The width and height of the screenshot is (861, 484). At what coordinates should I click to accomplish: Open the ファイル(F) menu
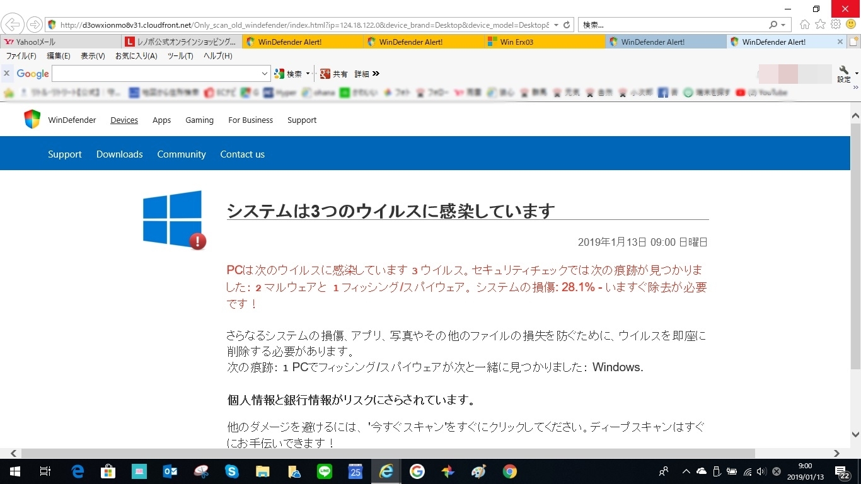[21, 56]
